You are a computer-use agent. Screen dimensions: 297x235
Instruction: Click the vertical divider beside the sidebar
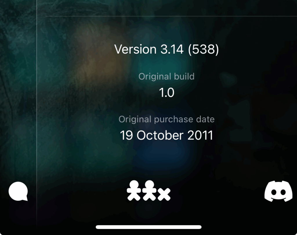[x=37, y=114]
